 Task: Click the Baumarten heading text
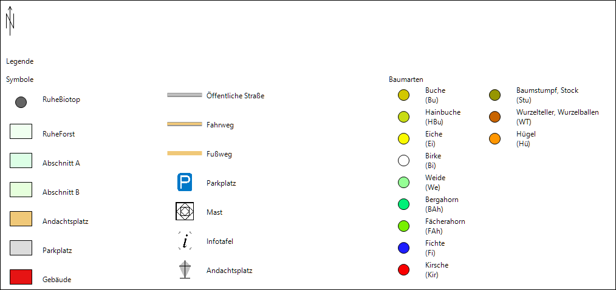click(x=406, y=79)
